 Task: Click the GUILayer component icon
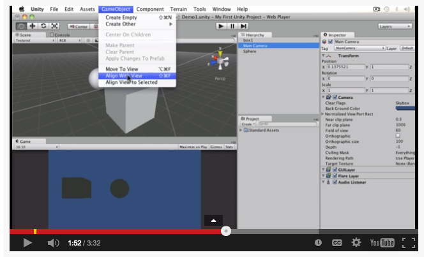[x=329, y=170]
